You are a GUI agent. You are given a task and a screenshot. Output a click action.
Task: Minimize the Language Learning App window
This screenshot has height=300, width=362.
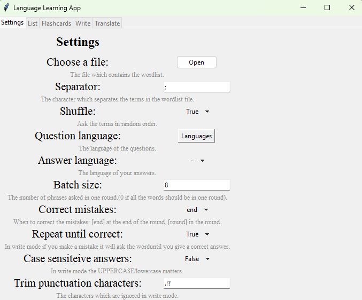point(303,7)
